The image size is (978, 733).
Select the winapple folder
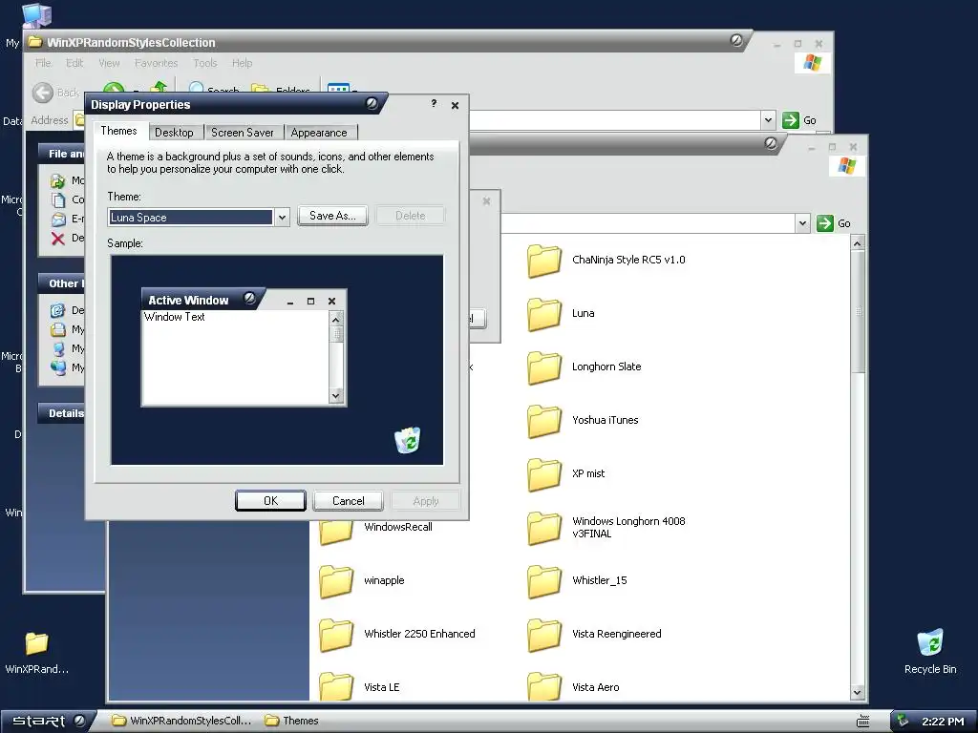[335, 581]
